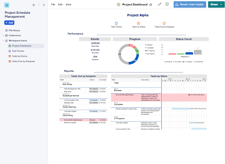
Task: Toggle Complete in the Progress chart legend
Action: (149, 48)
